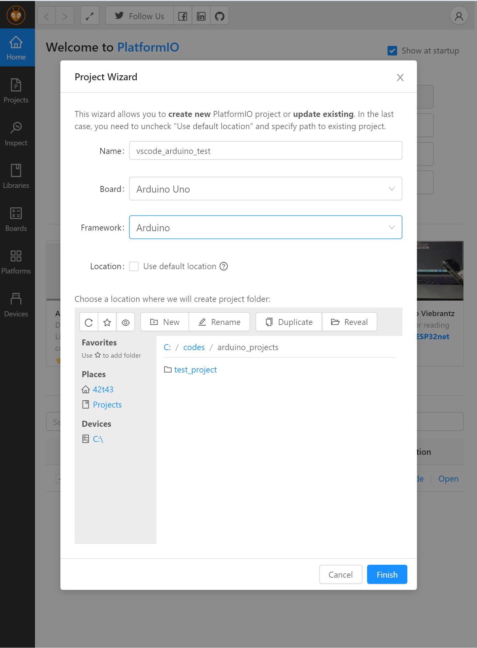The image size is (477, 648).
Task: Click the Rename button
Action: [219, 322]
